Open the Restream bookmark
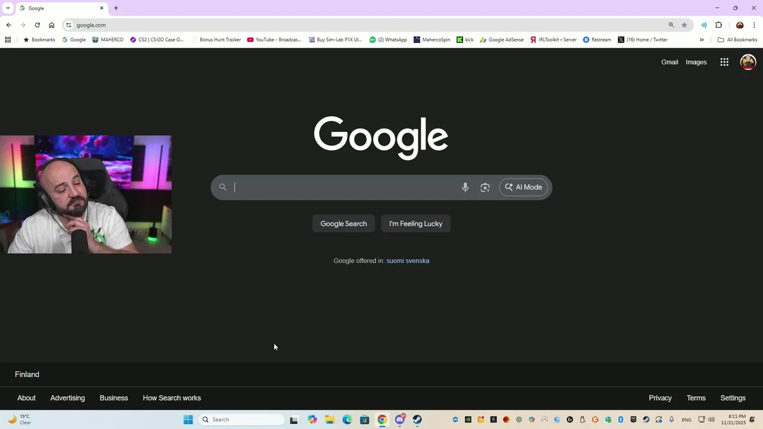 597,40
